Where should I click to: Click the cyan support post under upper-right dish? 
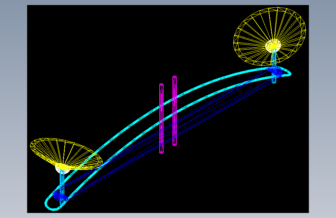click(x=274, y=66)
